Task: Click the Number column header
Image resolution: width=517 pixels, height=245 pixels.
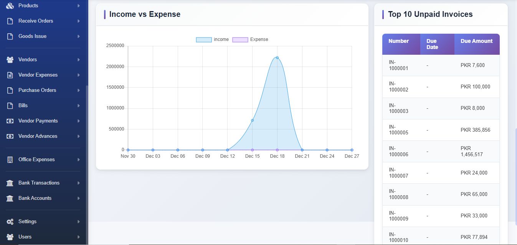Action: pyautogui.click(x=401, y=44)
